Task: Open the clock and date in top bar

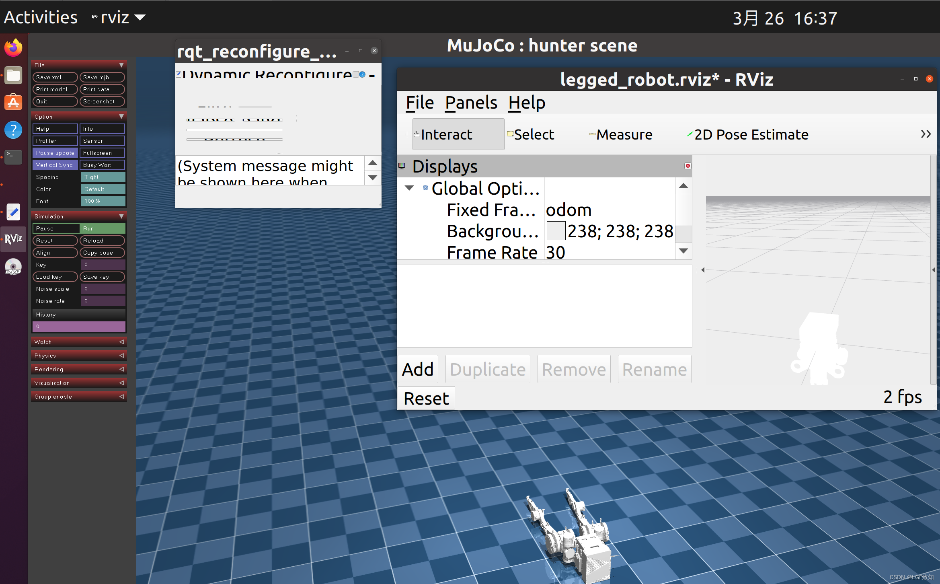Action: 784,19
